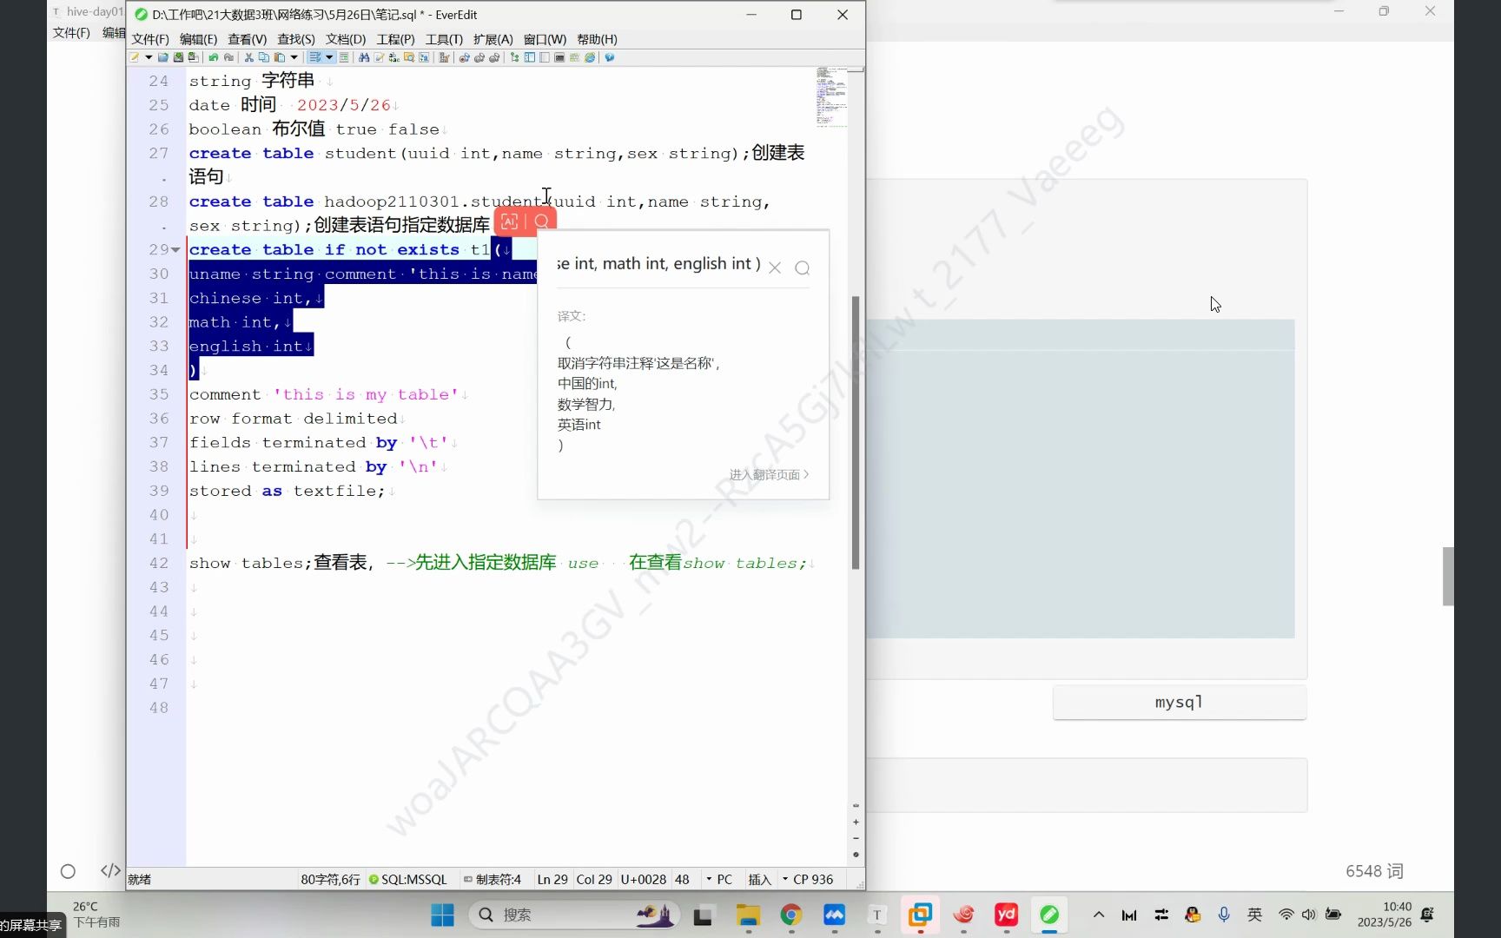This screenshot has width=1501, height=938.
Task: Click the Open file folder icon in toolbar
Action: coord(163,57)
